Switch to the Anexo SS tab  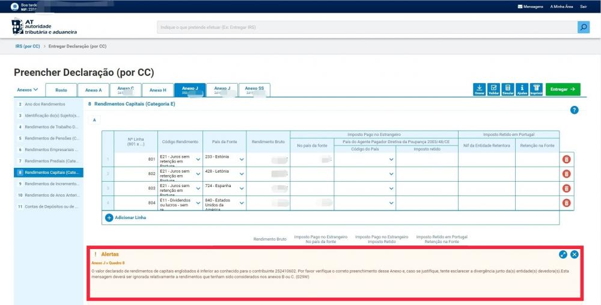[x=254, y=90]
